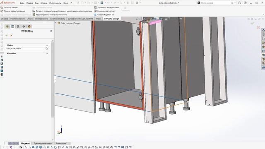Open the Окно menu
The image size is (265, 149).
click(x=66, y=3)
